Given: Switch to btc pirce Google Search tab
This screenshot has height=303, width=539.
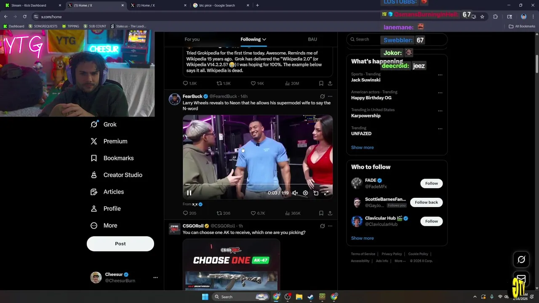Looking at the screenshot, I should [221, 5].
